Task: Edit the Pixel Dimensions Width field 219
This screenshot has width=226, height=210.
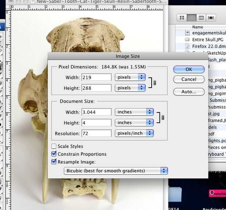Action: [97, 77]
